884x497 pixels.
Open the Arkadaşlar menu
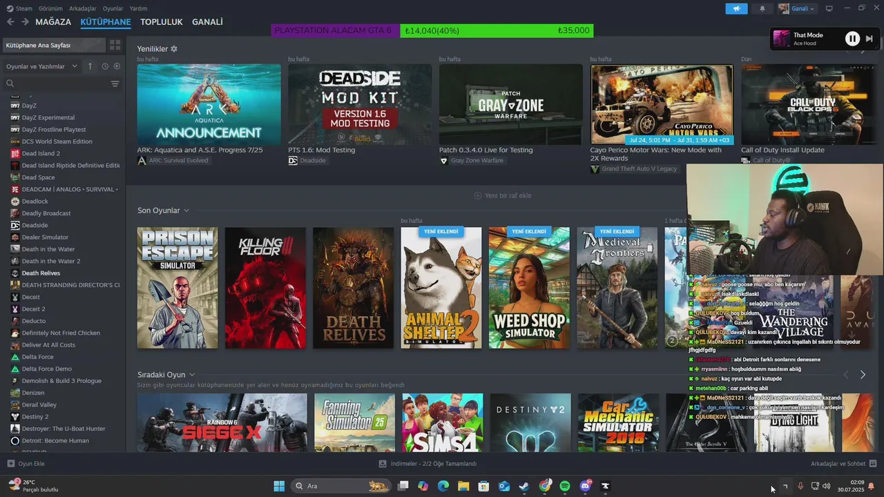point(83,8)
